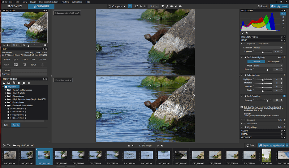Image resolution: width=289 pixels, height=168 pixels.
Task: Show the shadow clipping moon icon
Action: pos(243,33)
